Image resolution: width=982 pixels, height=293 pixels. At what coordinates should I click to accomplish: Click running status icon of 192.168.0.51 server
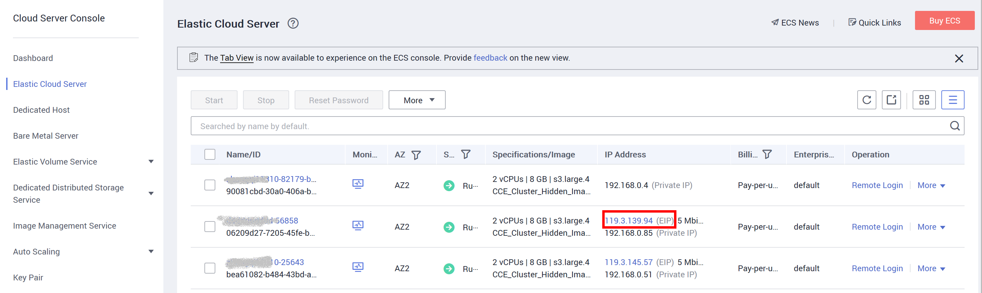coord(449,269)
